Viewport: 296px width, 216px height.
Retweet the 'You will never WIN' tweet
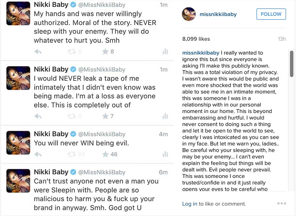click(71, 154)
